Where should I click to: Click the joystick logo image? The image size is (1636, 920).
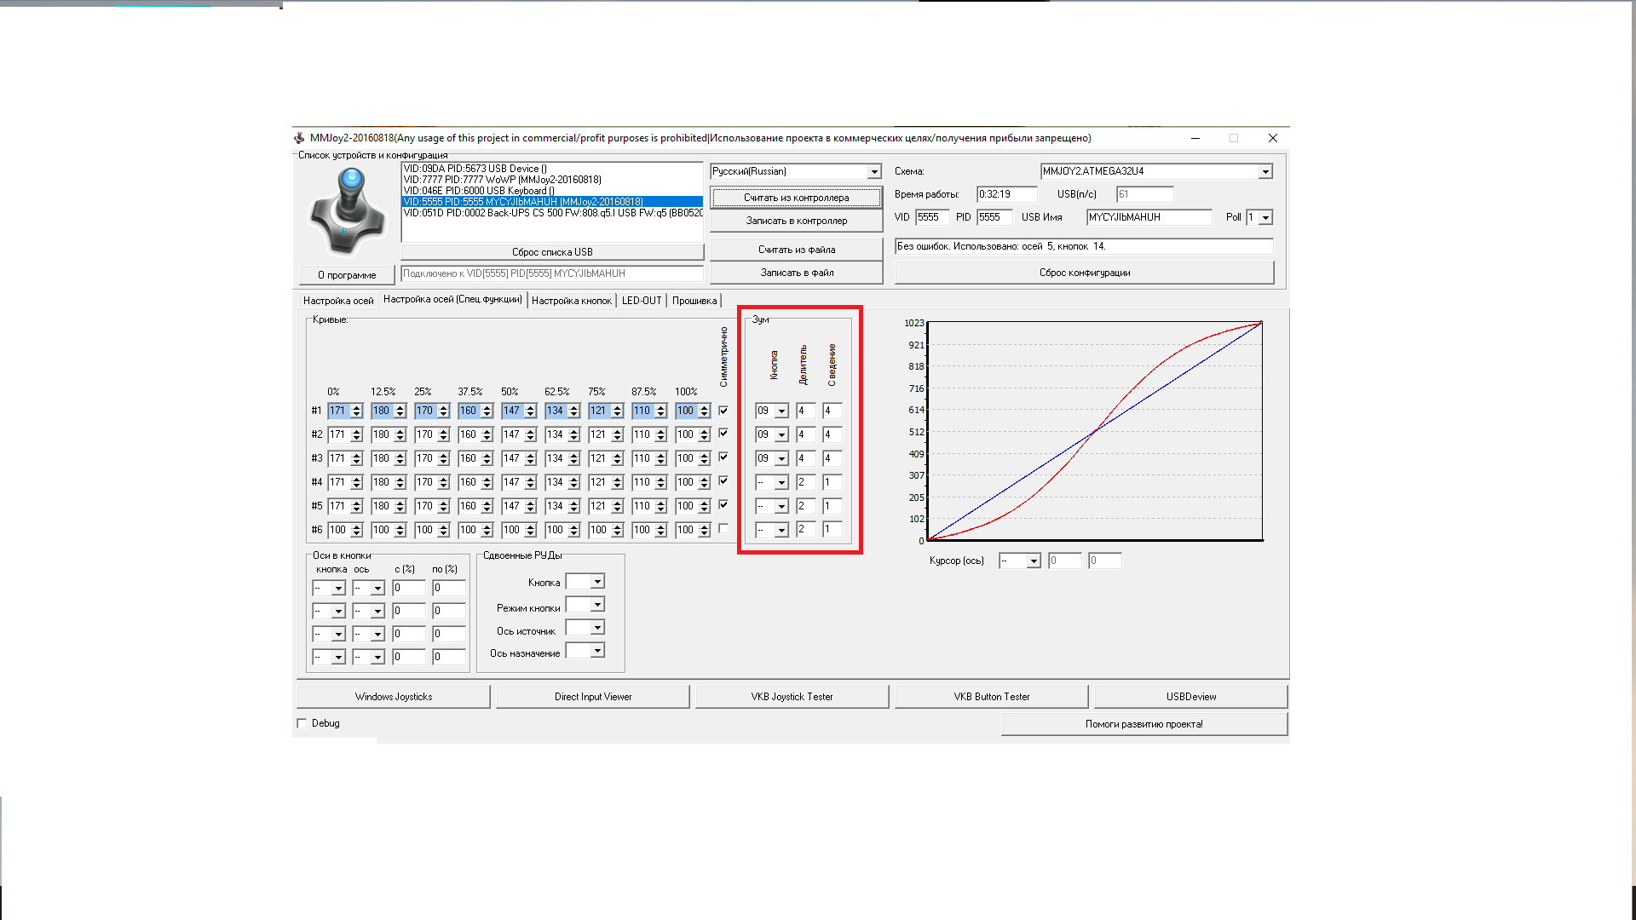347,210
